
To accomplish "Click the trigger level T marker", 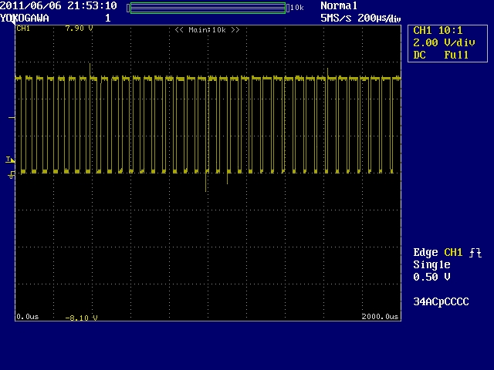I will point(10,160).
